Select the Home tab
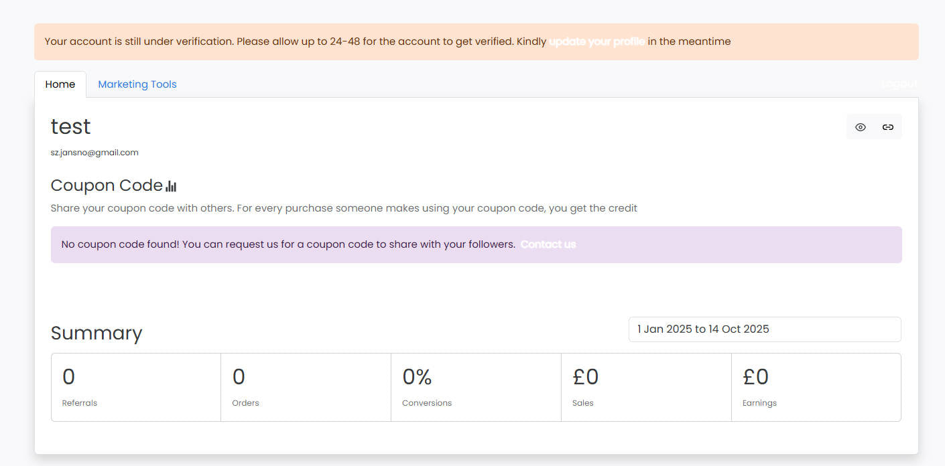Screen dimensions: 945x466 pyautogui.click(x=60, y=84)
